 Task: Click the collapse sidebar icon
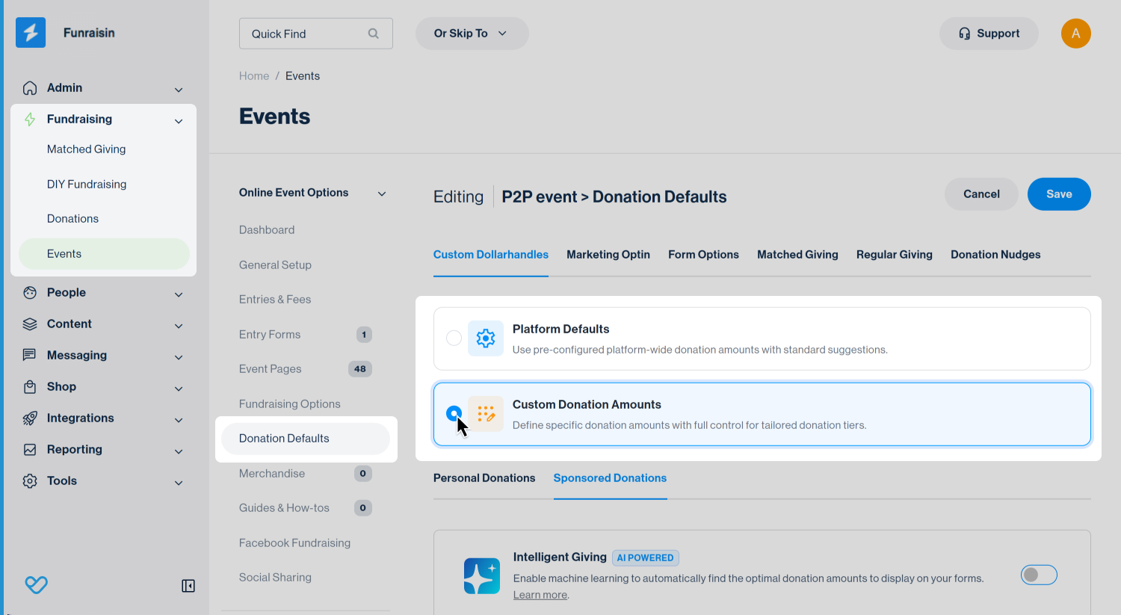(x=188, y=586)
